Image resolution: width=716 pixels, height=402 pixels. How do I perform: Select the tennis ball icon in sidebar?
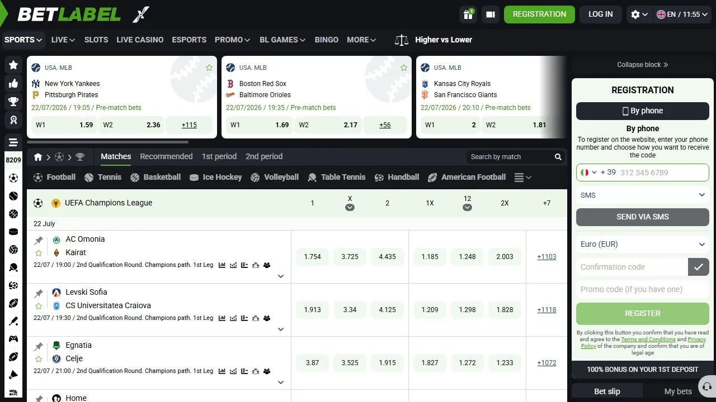tap(13, 196)
